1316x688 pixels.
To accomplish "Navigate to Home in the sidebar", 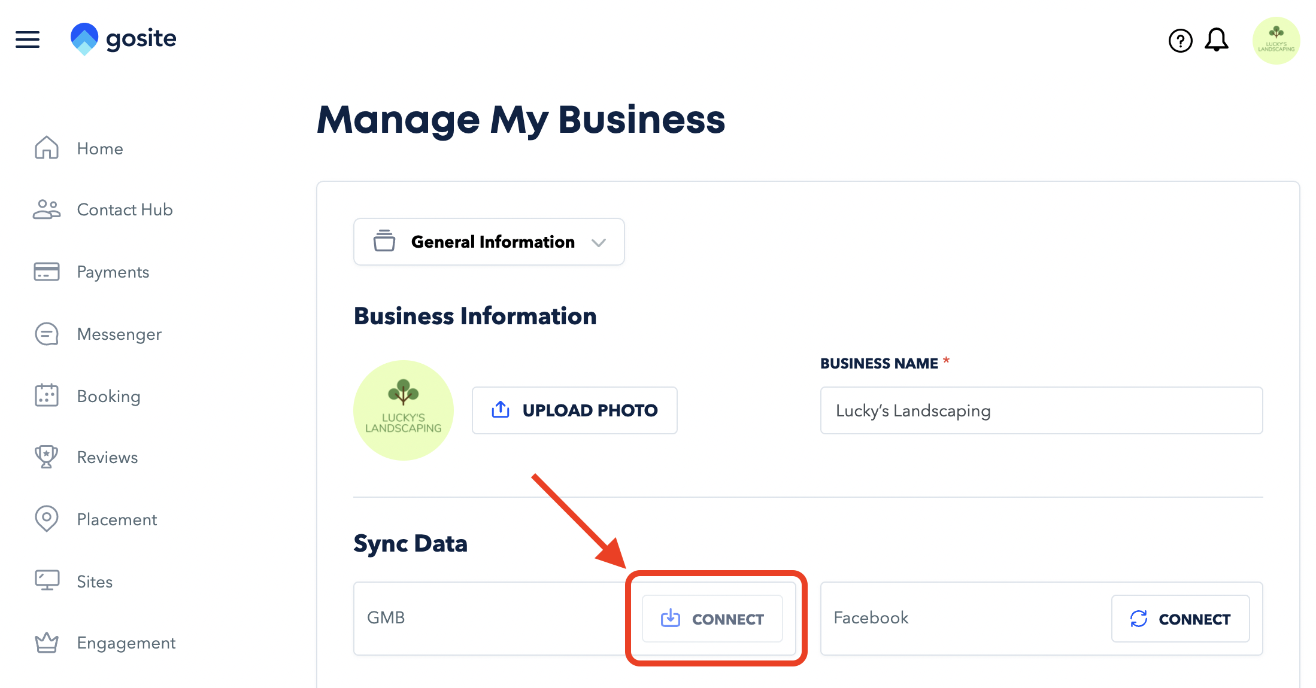I will pyautogui.click(x=99, y=148).
